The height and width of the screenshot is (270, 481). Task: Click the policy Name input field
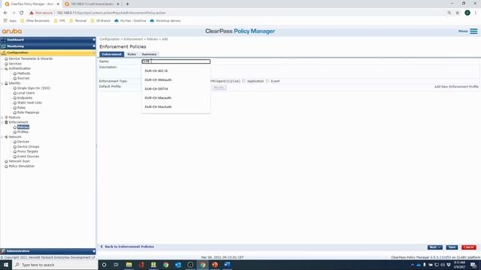176,61
